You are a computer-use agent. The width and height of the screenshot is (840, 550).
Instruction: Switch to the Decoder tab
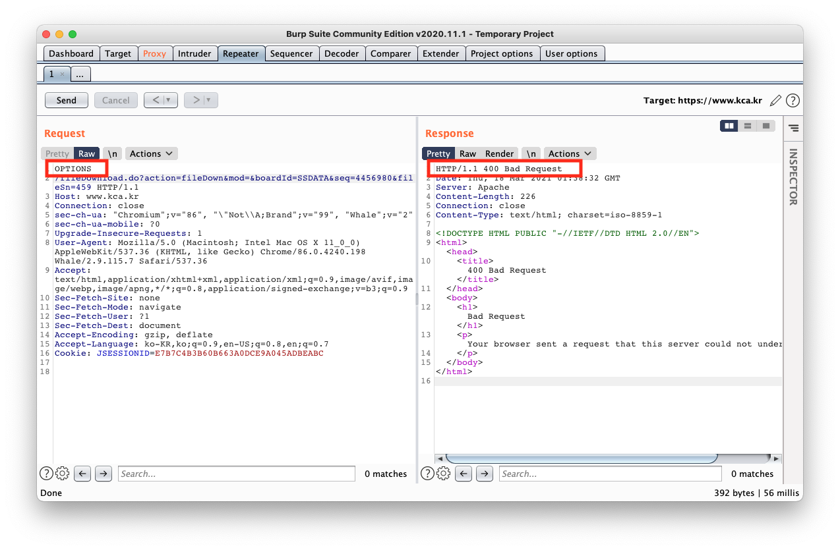[x=342, y=53]
